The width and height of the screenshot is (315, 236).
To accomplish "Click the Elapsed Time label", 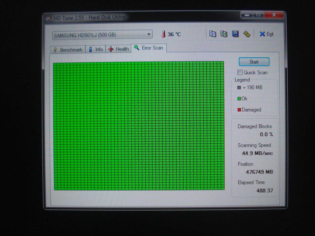I will click(x=251, y=182).
